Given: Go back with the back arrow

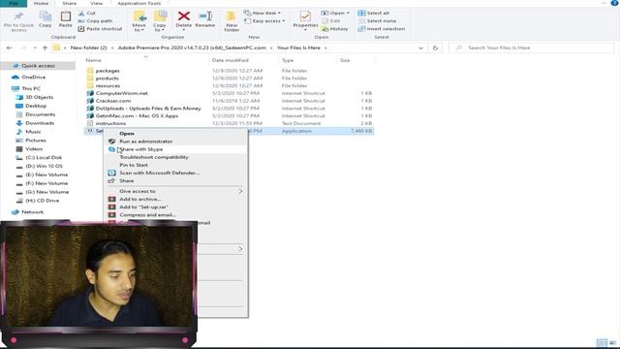Looking at the screenshot, I should [x=10, y=48].
